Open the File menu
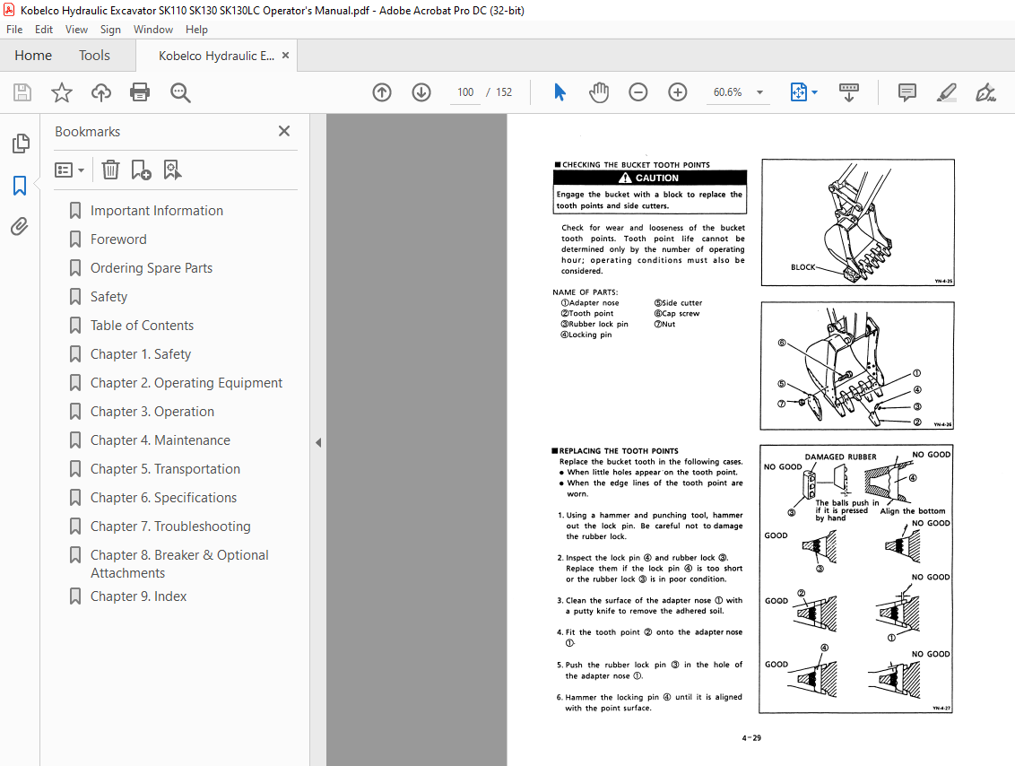1015x766 pixels. pos(14,30)
